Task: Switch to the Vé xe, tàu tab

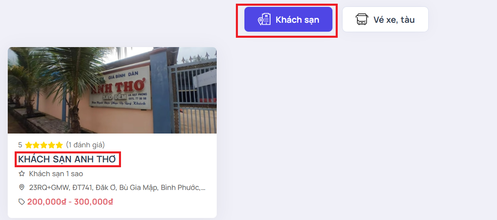Action: pyautogui.click(x=385, y=19)
